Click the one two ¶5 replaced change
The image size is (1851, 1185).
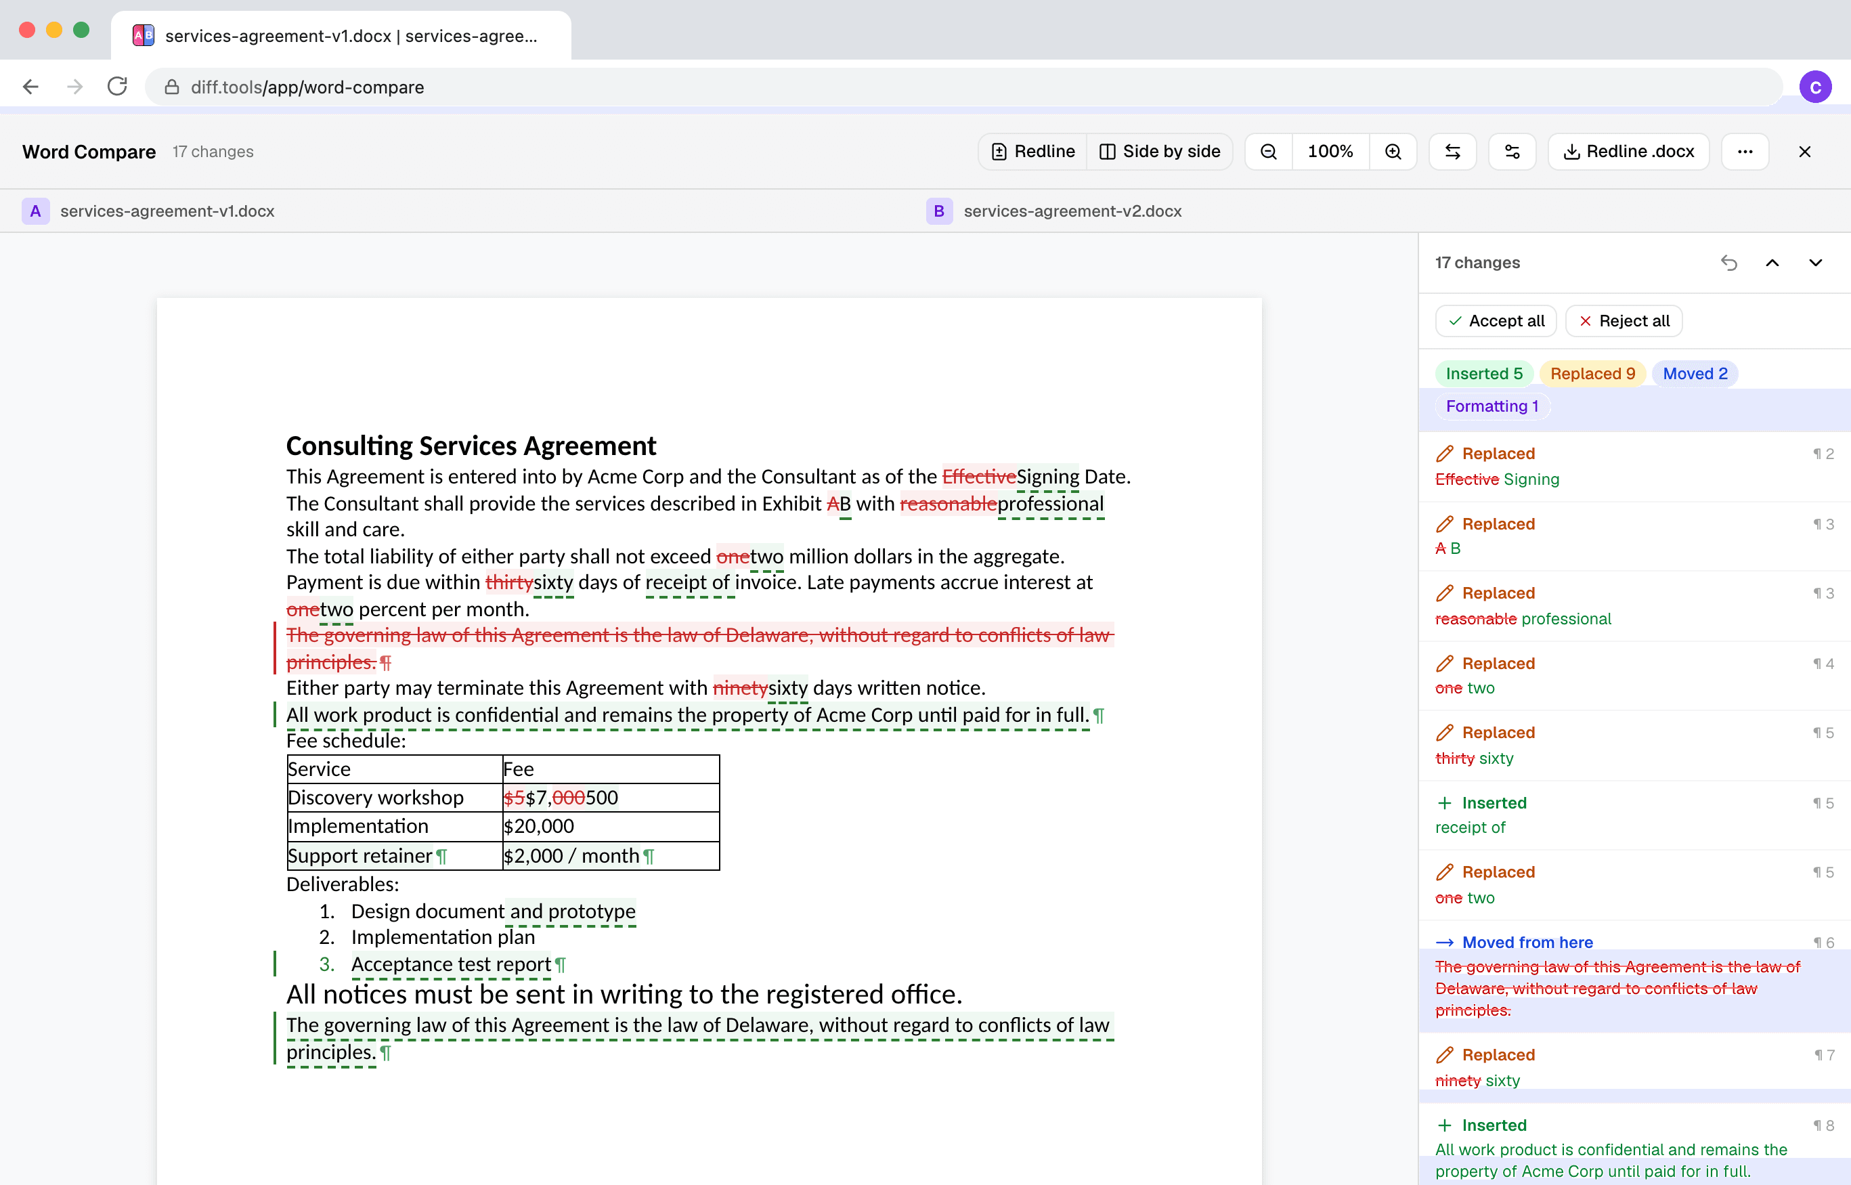(1634, 885)
